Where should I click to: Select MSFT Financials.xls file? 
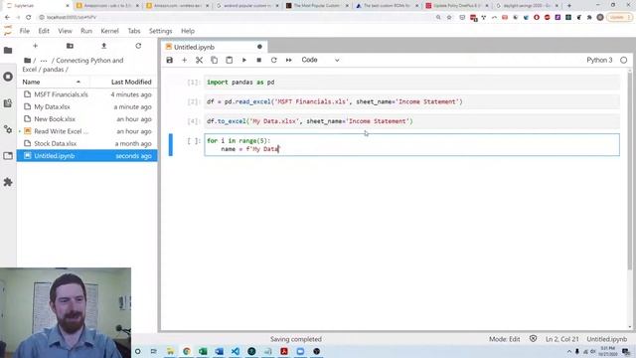point(86,94)
